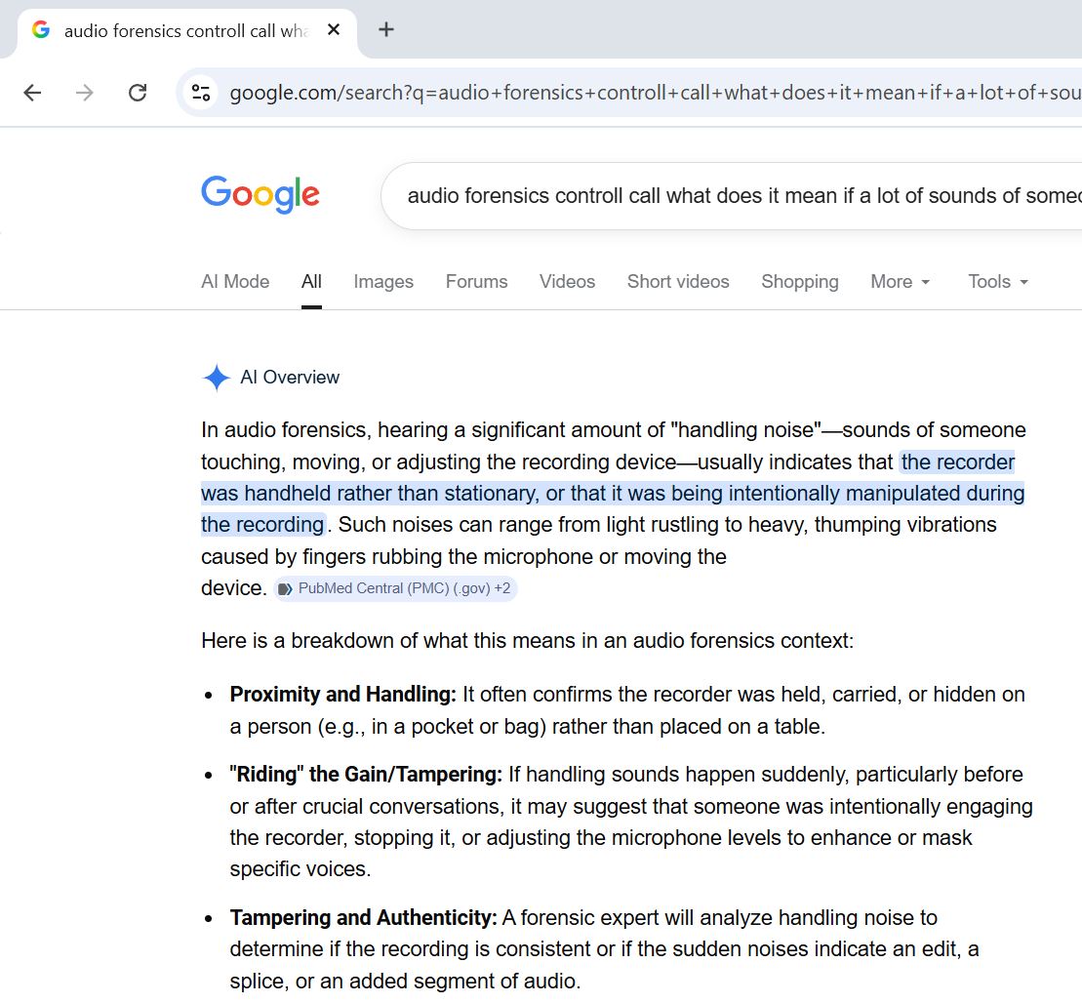1082x1003 pixels.
Task: Close the audio forensics search tab
Action: click(334, 30)
